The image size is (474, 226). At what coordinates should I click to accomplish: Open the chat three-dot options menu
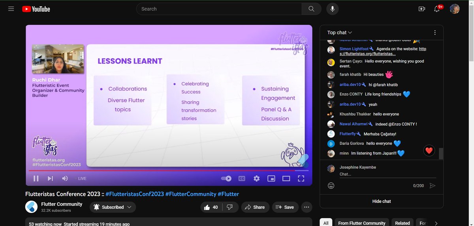[x=435, y=33]
